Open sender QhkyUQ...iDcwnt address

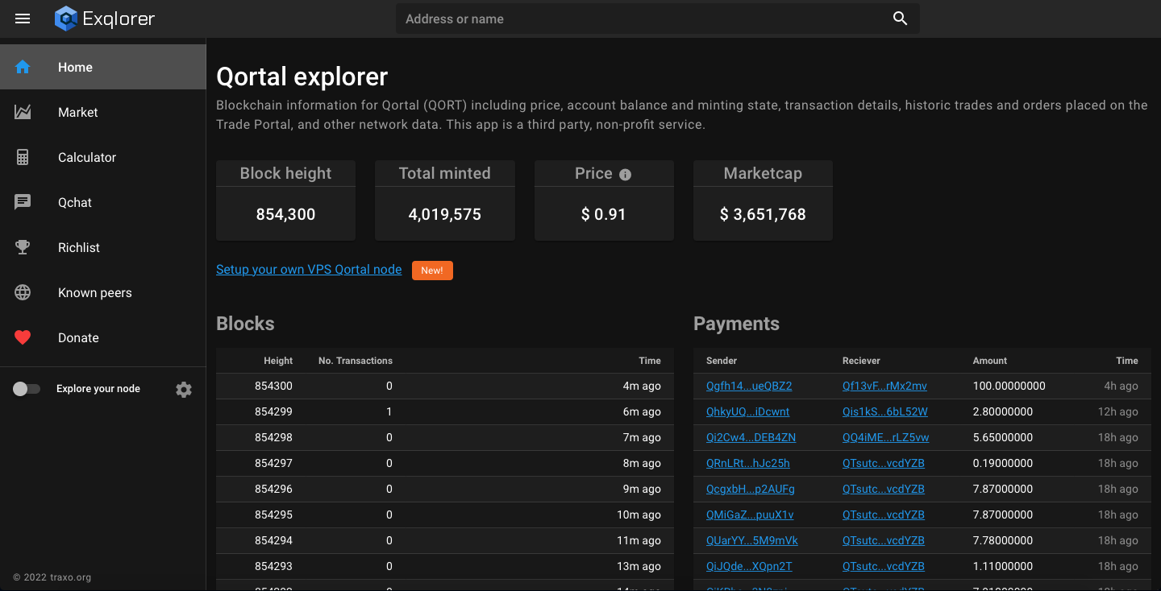(747, 411)
